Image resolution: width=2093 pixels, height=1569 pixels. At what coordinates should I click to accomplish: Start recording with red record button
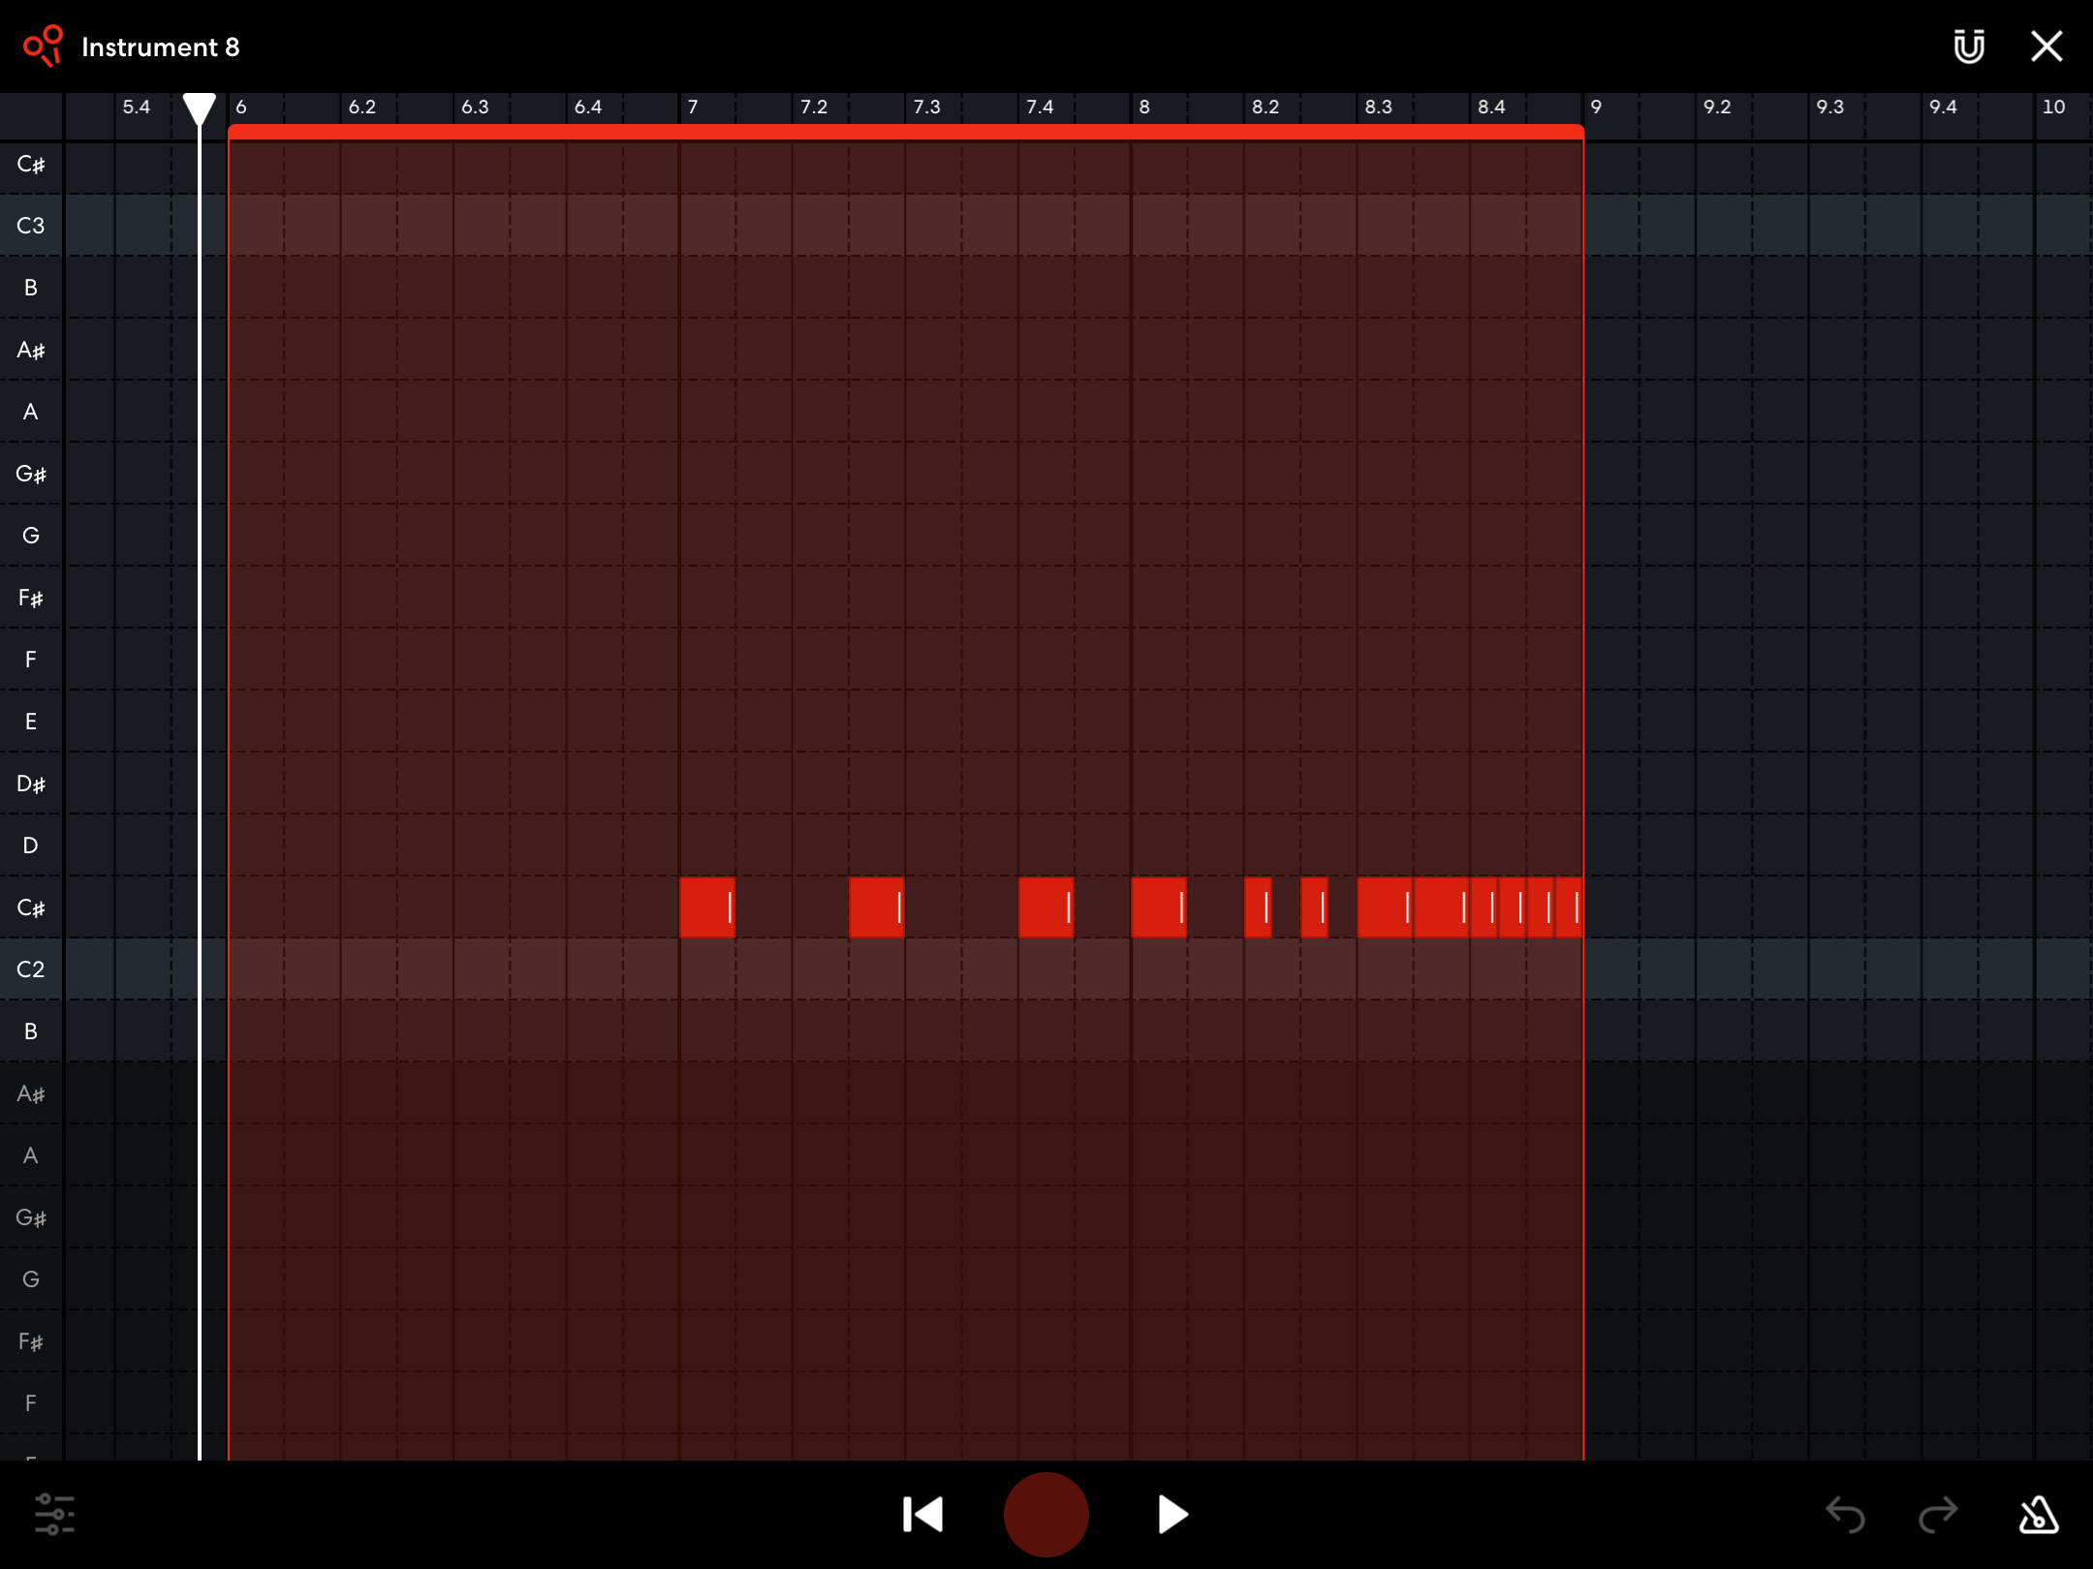pos(1046,1514)
